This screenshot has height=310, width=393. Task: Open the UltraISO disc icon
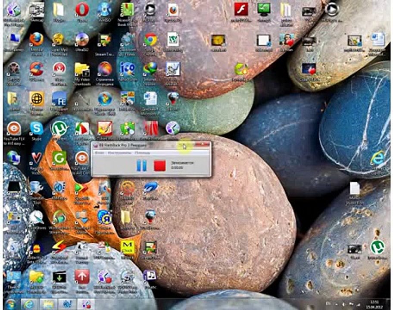[82, 40]
